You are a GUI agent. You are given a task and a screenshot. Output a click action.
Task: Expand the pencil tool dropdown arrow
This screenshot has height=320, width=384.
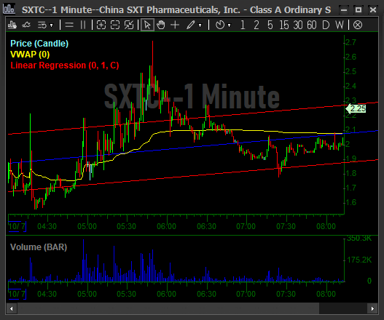click(x=200, y=25)
